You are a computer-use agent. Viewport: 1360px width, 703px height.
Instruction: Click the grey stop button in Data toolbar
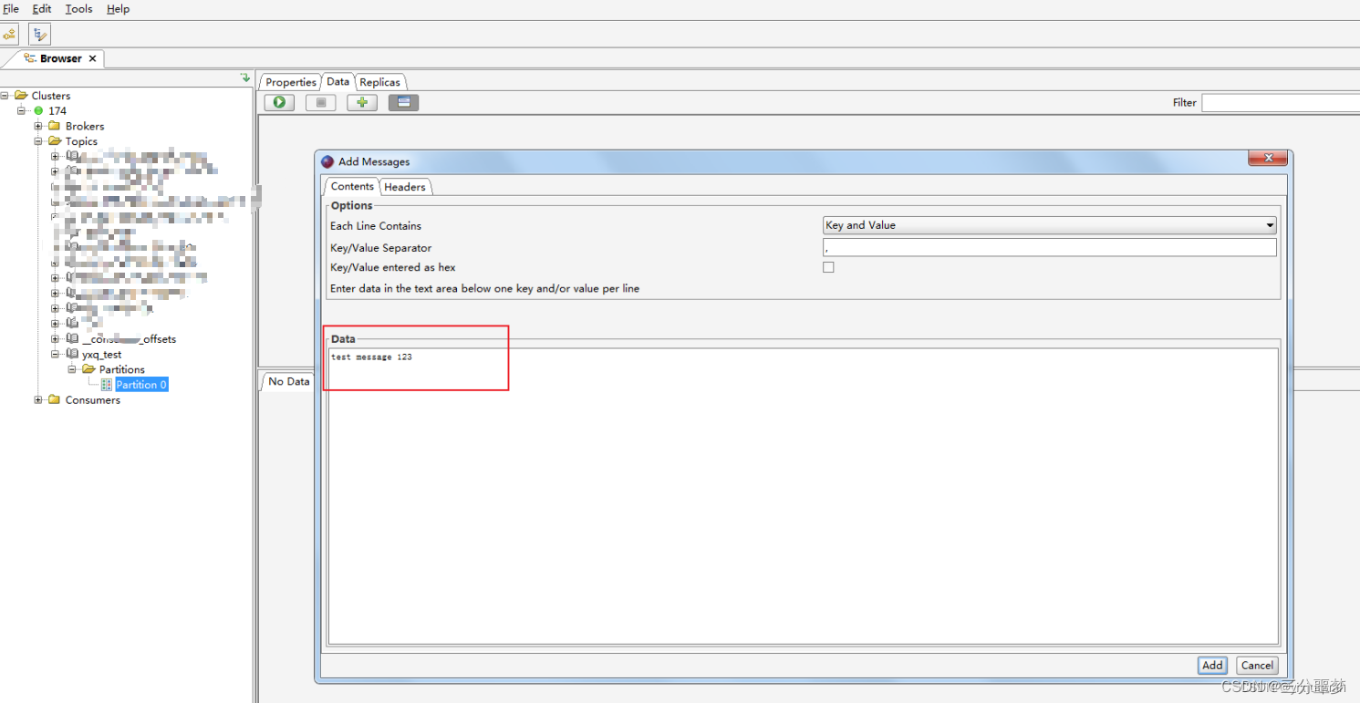tap(320, 102)
